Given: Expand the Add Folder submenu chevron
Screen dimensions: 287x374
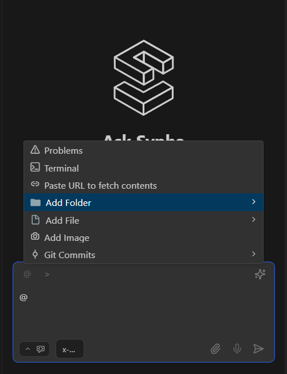Looking at the screenshot, I should point(254,202).
